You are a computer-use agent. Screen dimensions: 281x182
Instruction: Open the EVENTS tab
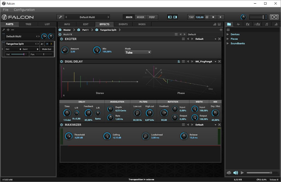click(123, 24)
